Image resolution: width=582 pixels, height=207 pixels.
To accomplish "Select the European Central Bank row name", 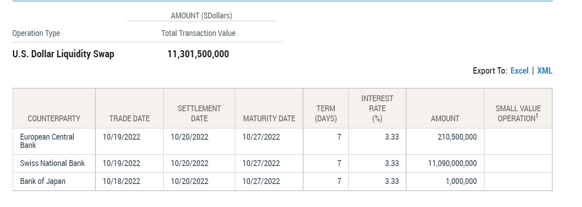I will click(47, 141).
